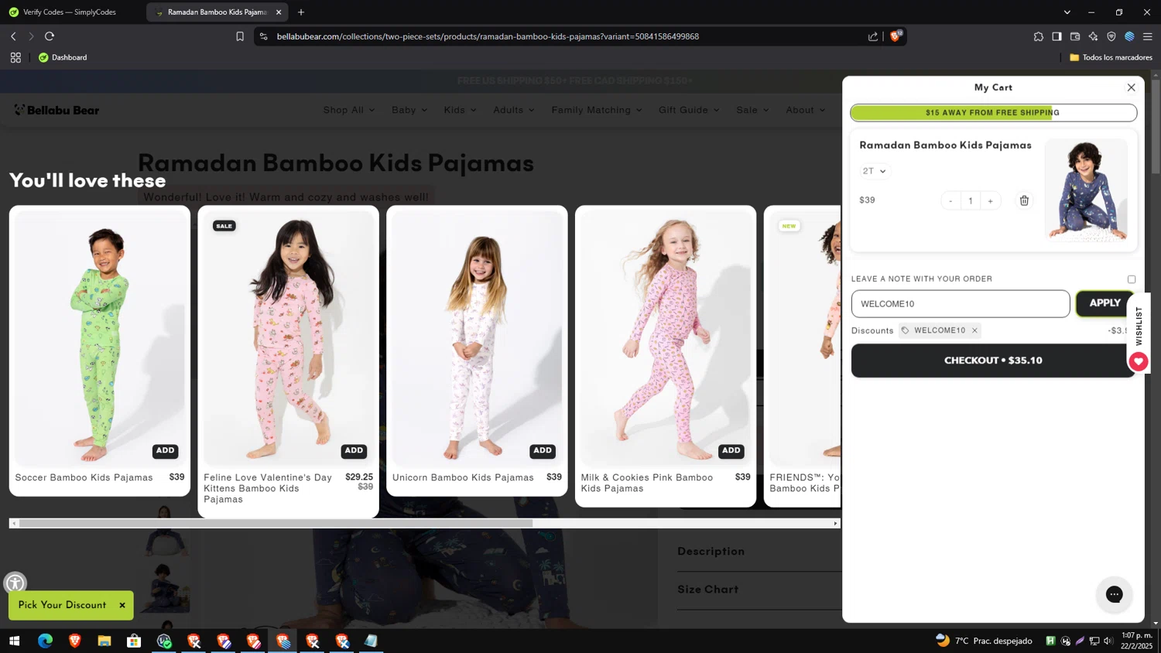Toggle the browser sidebar panel
The width and height of the screenshot is (1161, 653).
click(1057, 36)
